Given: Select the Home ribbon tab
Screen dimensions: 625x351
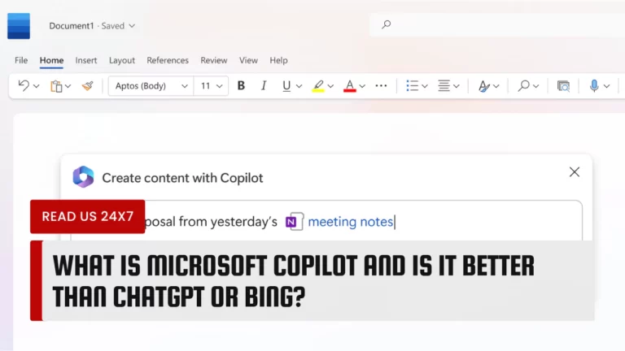Looking at the screenshot, I should coord(51,60).
